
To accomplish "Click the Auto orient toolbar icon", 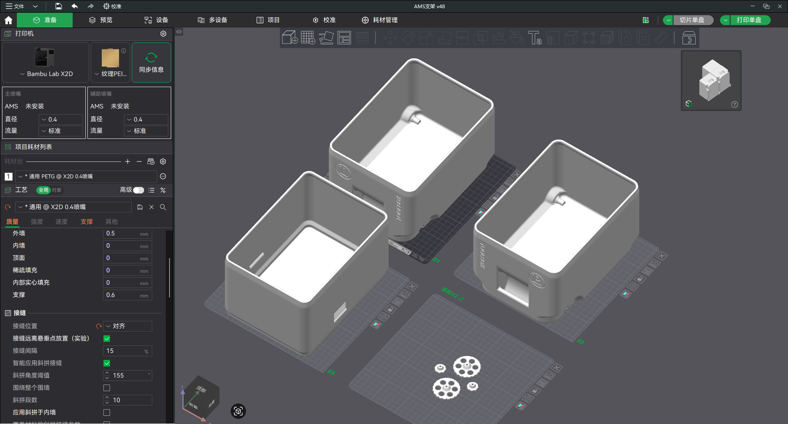I will pos(326,38).
